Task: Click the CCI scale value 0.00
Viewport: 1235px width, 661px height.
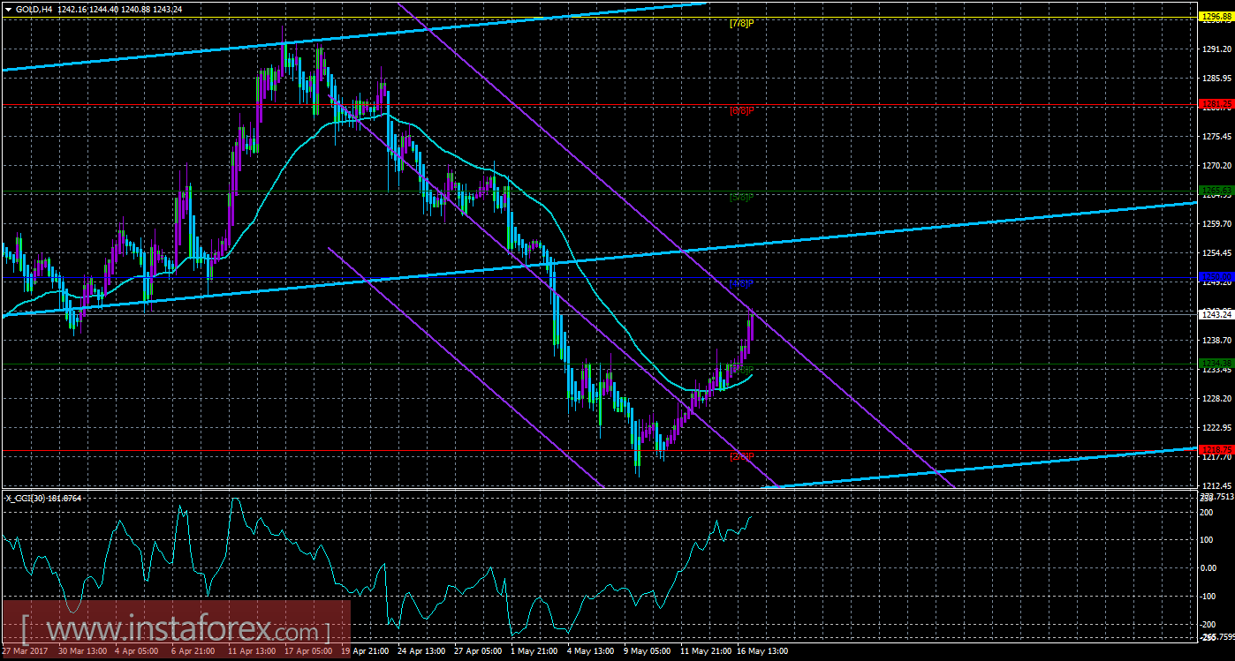Action: click(x=1208, y=568)
